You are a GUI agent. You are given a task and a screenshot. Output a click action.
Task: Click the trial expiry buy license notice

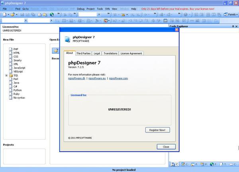coord(178,9)
